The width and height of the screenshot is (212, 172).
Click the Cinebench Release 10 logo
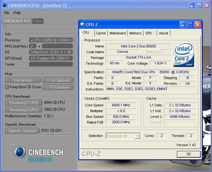[x=39, y=154]
